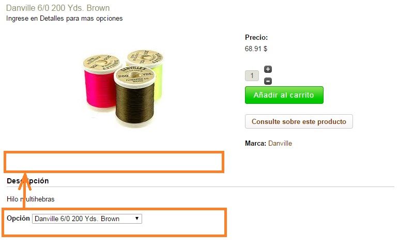Click the Opción dropdown arrow
The height and width of the screenshot is (249, 399).
pos(137,219)
